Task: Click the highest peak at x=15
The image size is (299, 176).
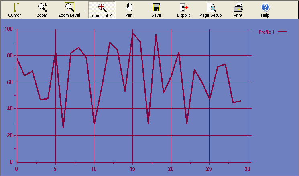Action: (132, 33)
